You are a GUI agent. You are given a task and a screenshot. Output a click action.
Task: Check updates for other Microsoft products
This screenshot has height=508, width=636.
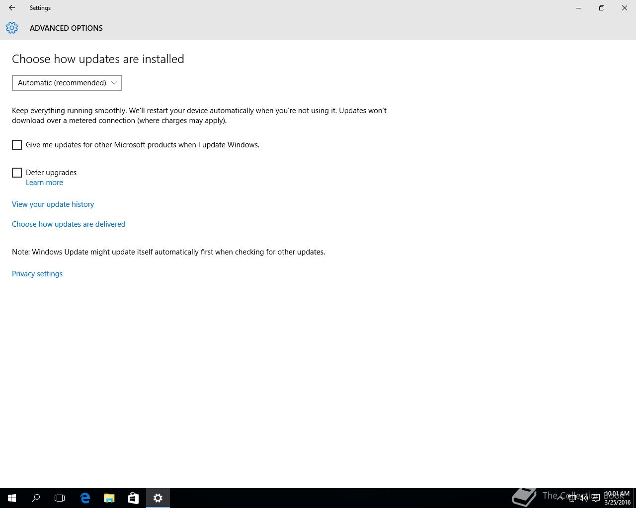click(17, 145)
